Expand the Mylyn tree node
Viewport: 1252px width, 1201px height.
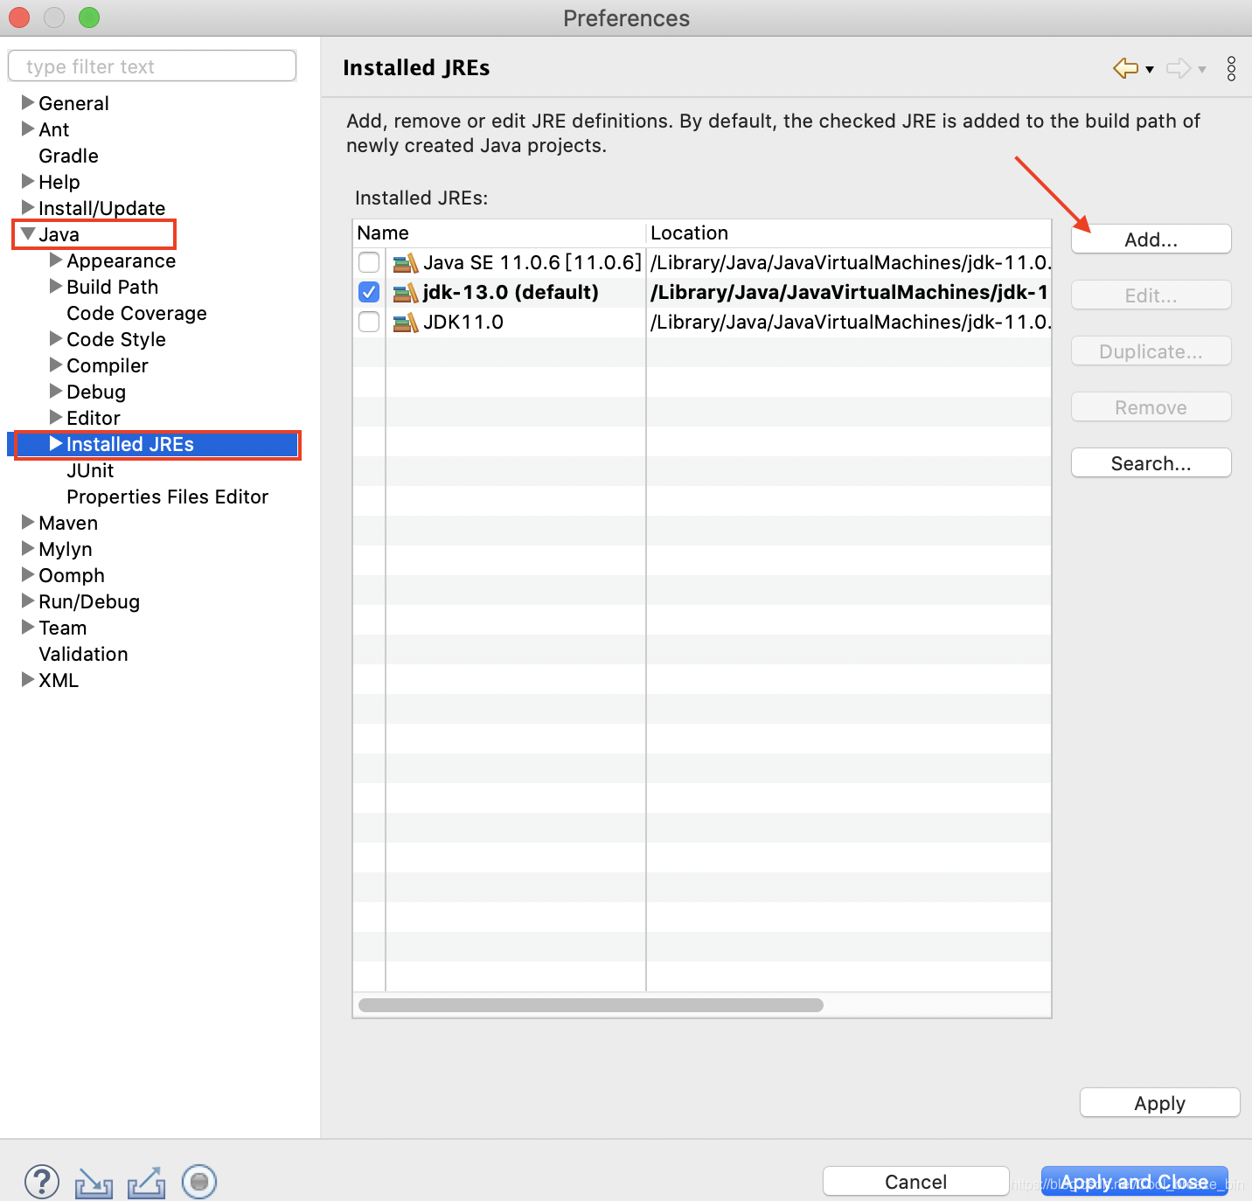pyautogui.click(x=28, y=548)
